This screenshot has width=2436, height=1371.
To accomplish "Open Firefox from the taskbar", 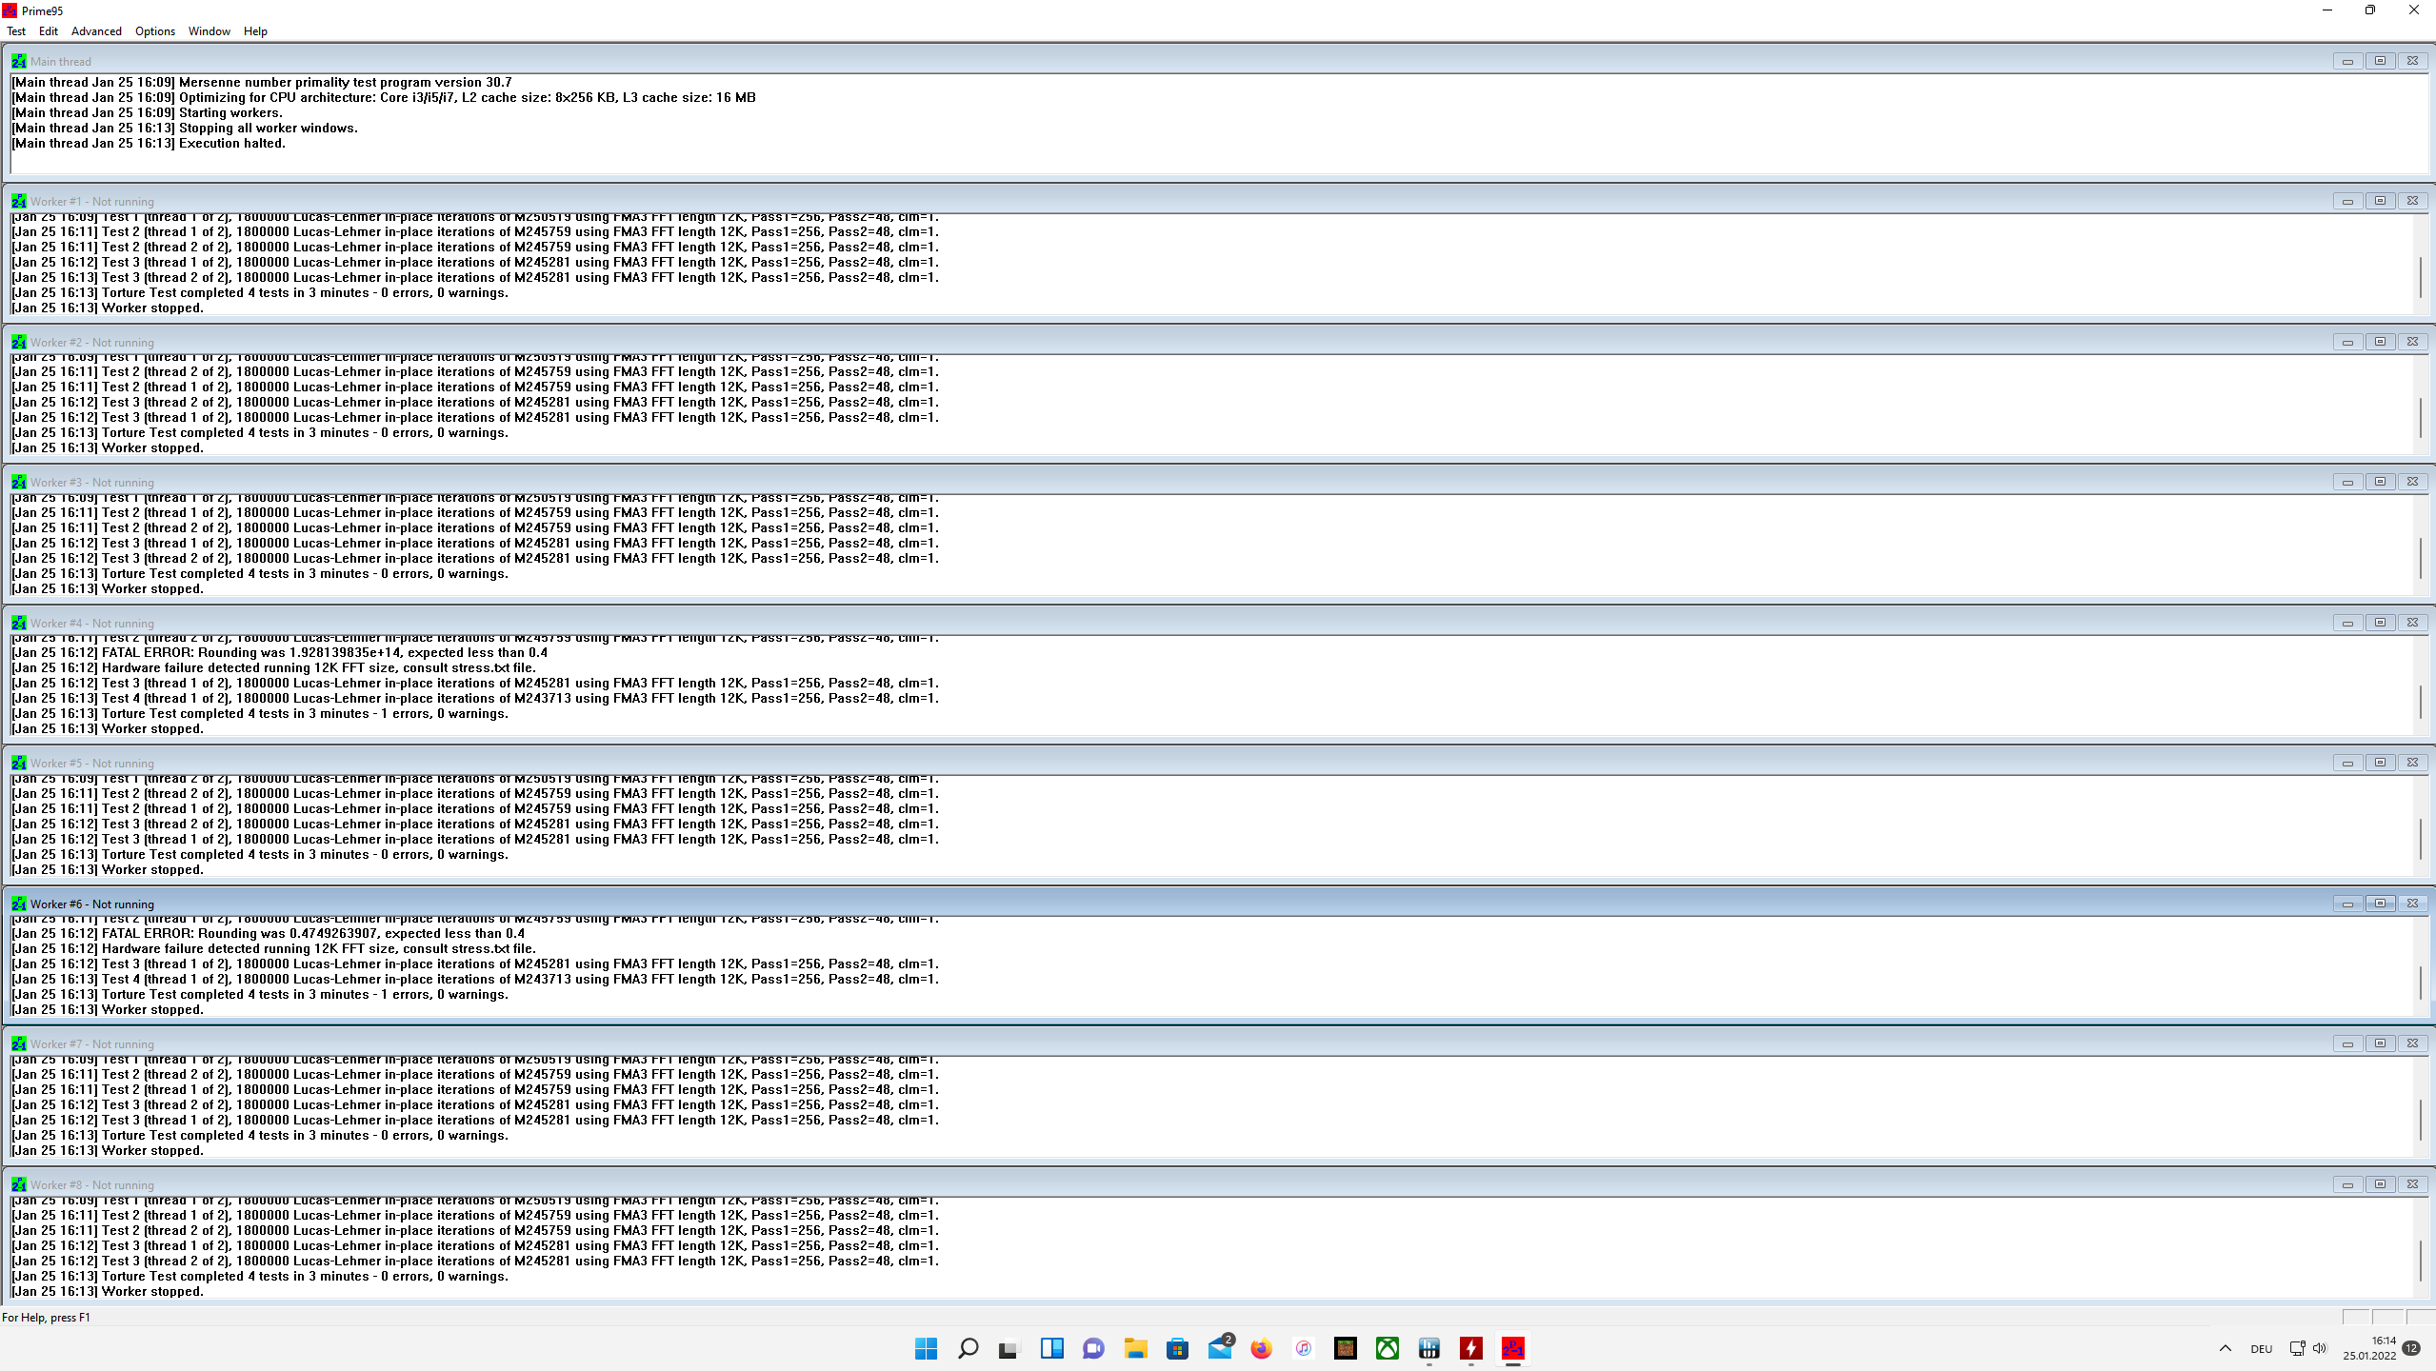I will point(1261,1348).
